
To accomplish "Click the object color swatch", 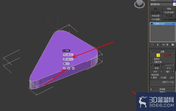I will (x=174, y=1).
